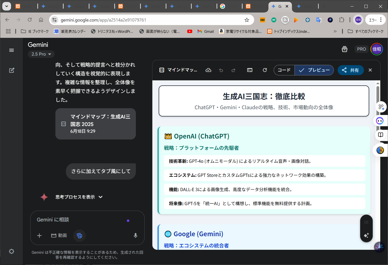
Task: Open the Chrome home page button
Action: (x=41, y=20)
